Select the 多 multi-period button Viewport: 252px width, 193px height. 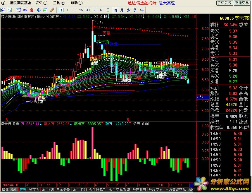point(128,10)
